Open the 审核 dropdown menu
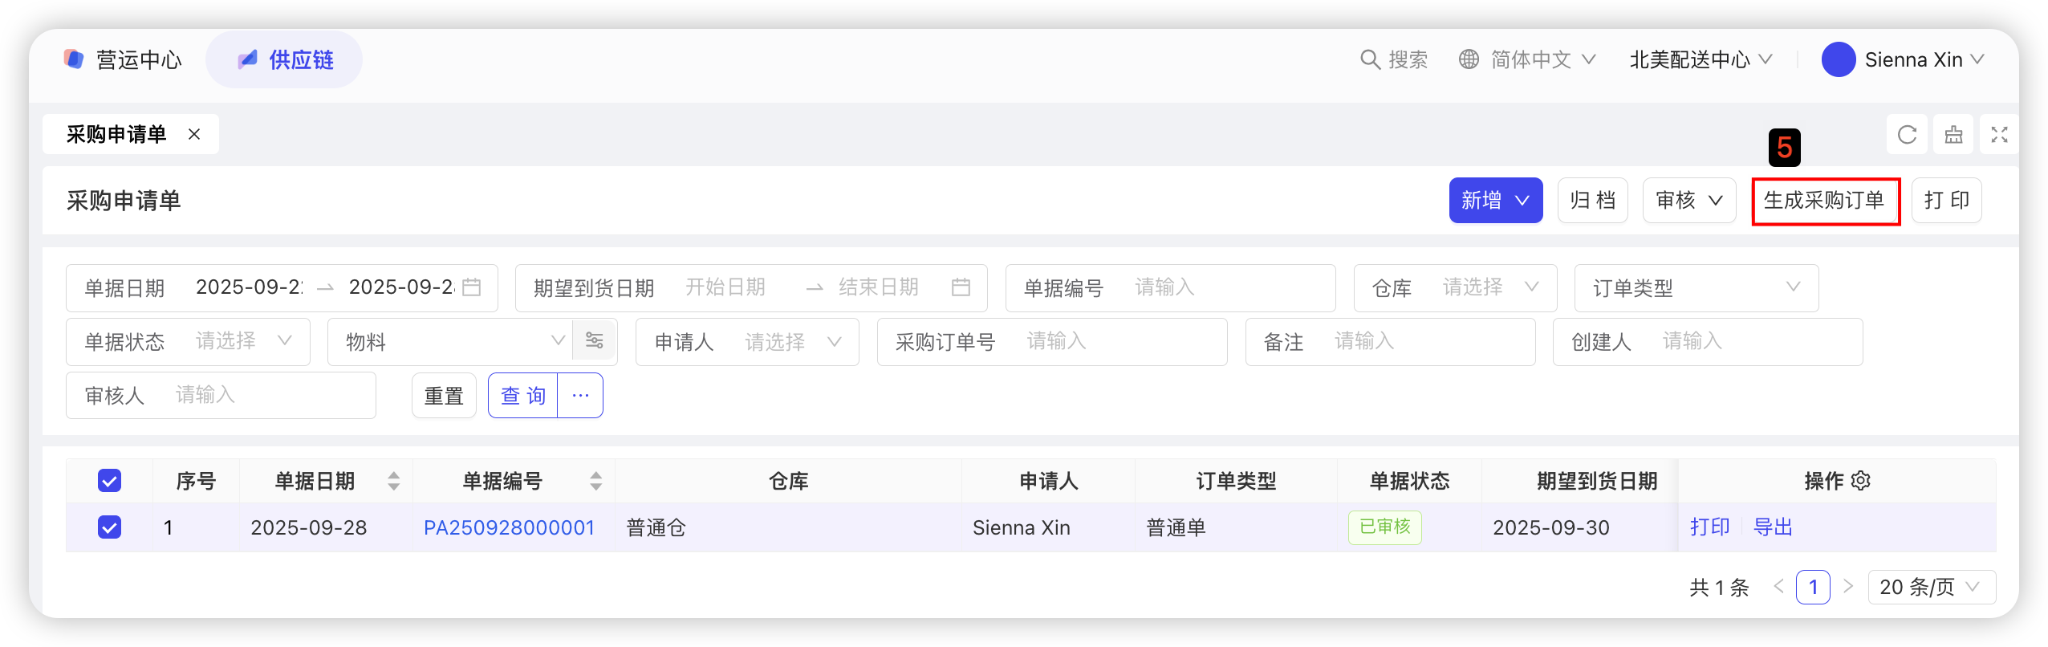Image resolution: width=2048 pixels, height=647 pixels. pos(1688,201)
